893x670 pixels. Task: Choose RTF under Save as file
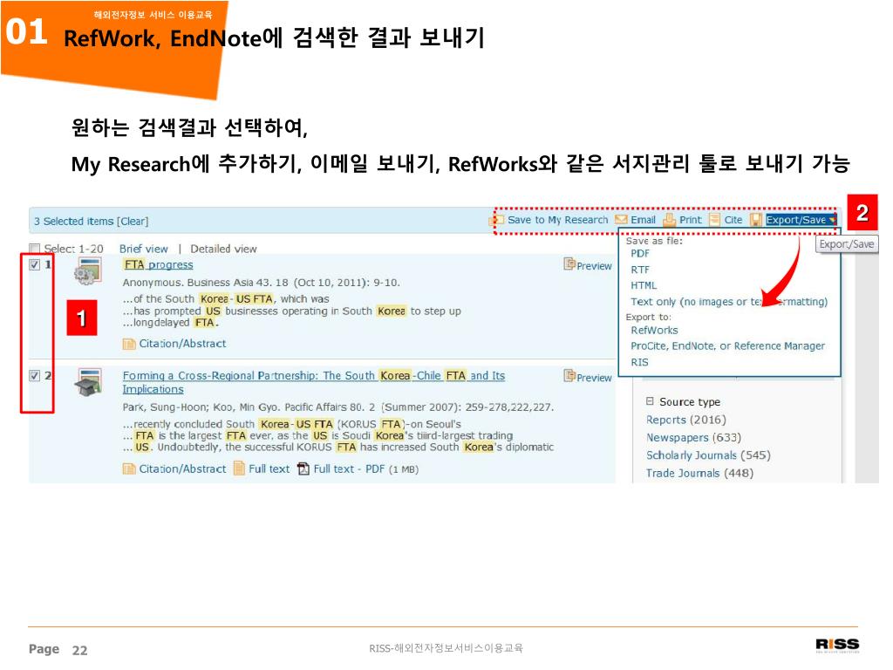639,270
